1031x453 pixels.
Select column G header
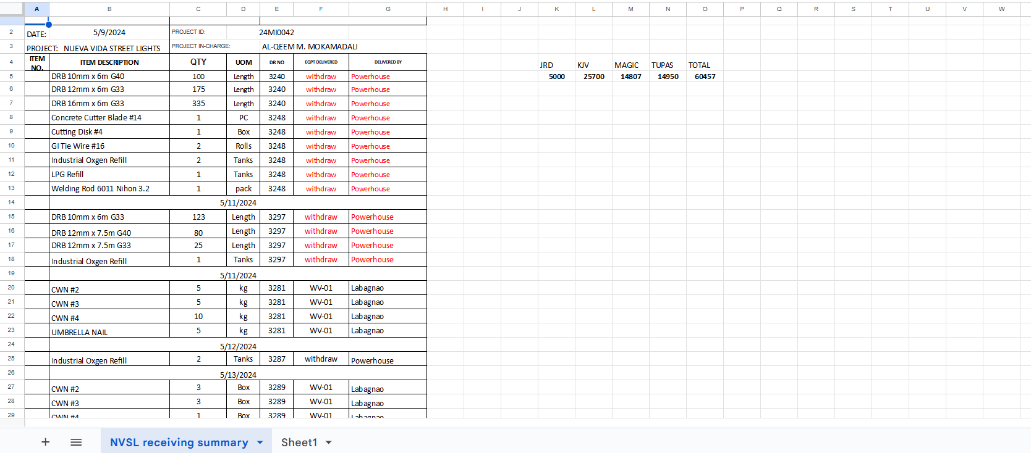388,9
